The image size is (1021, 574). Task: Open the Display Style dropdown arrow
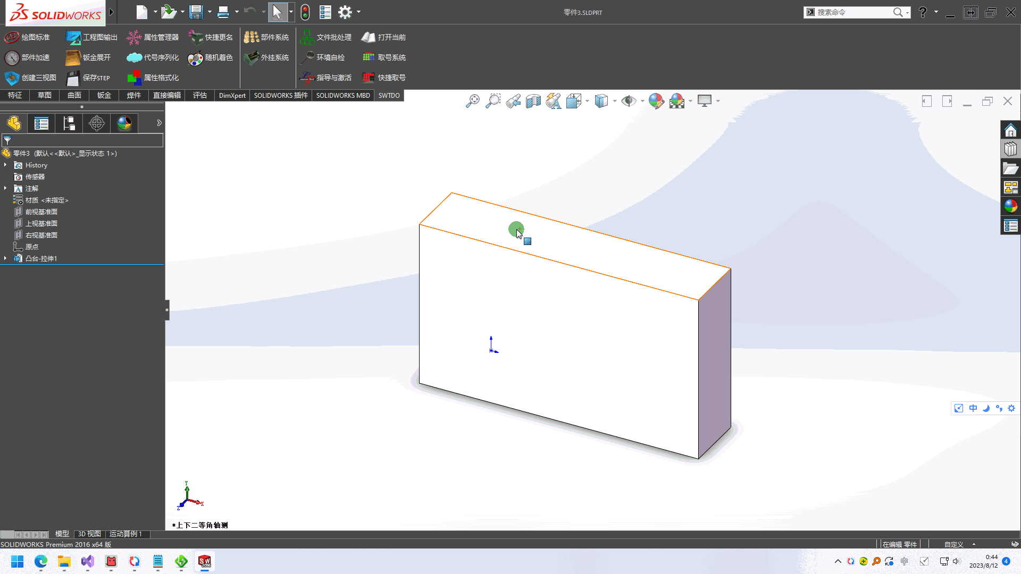coord(615,101)
